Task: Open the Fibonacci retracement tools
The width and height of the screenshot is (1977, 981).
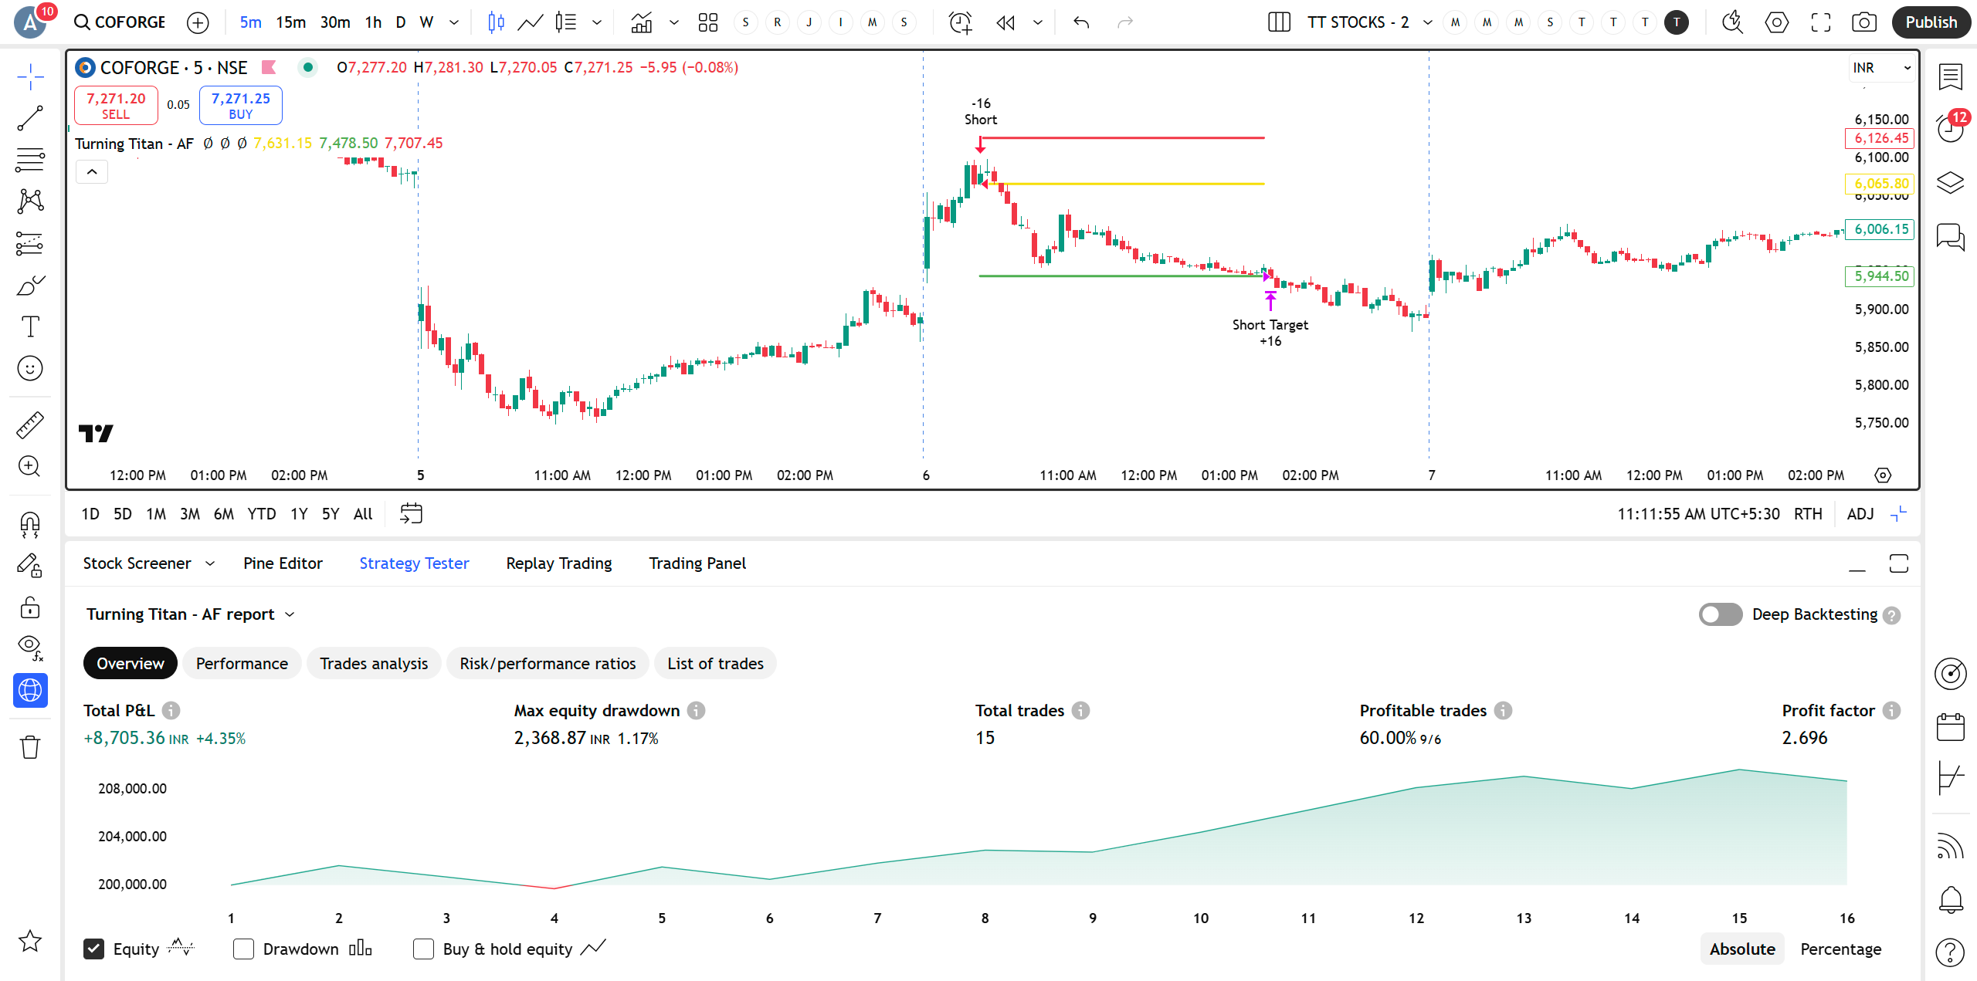Action: pos(30,160)
